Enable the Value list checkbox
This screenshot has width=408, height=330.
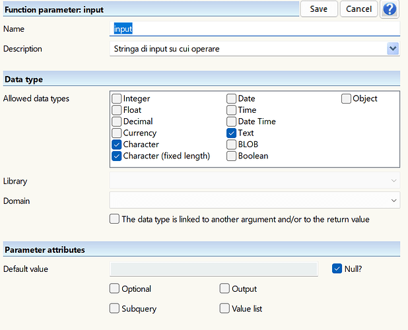[x=225, y=308]
